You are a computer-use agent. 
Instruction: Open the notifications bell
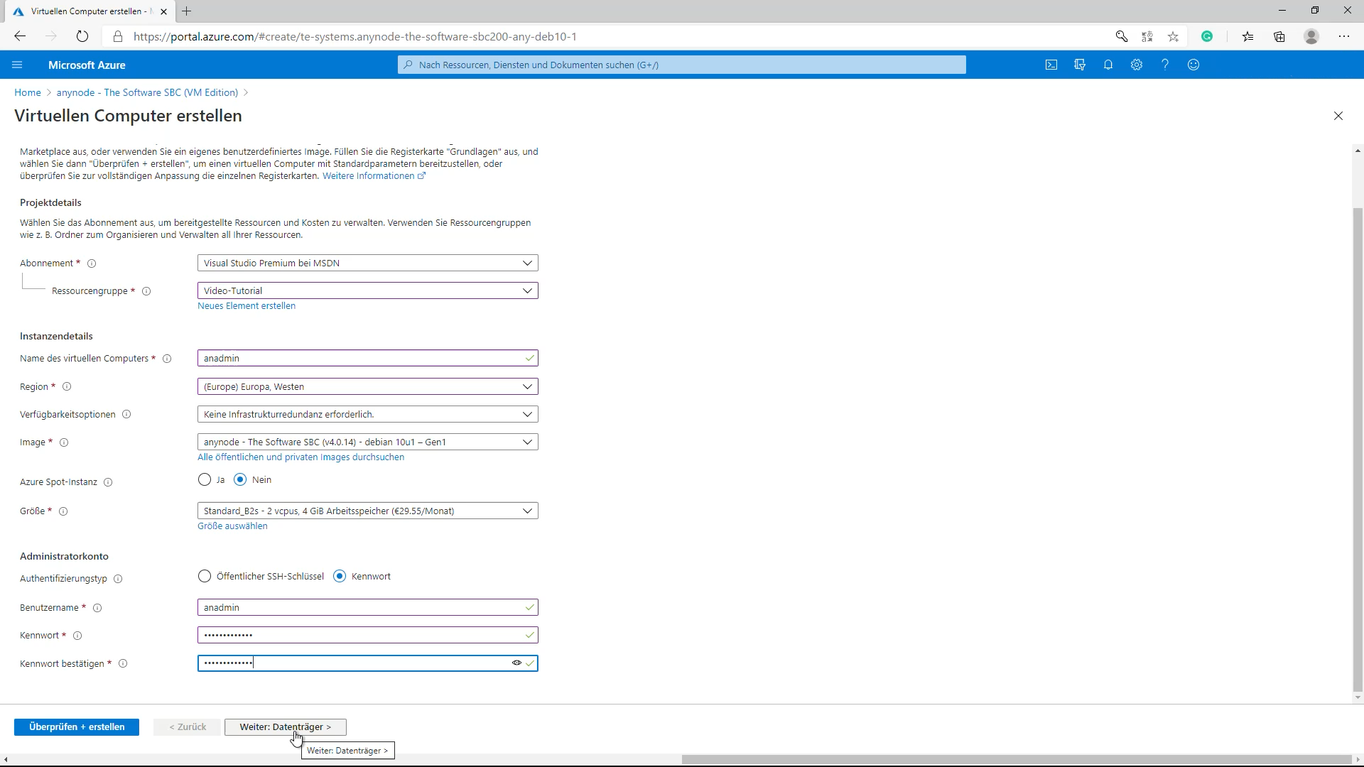click(1108, 65)
